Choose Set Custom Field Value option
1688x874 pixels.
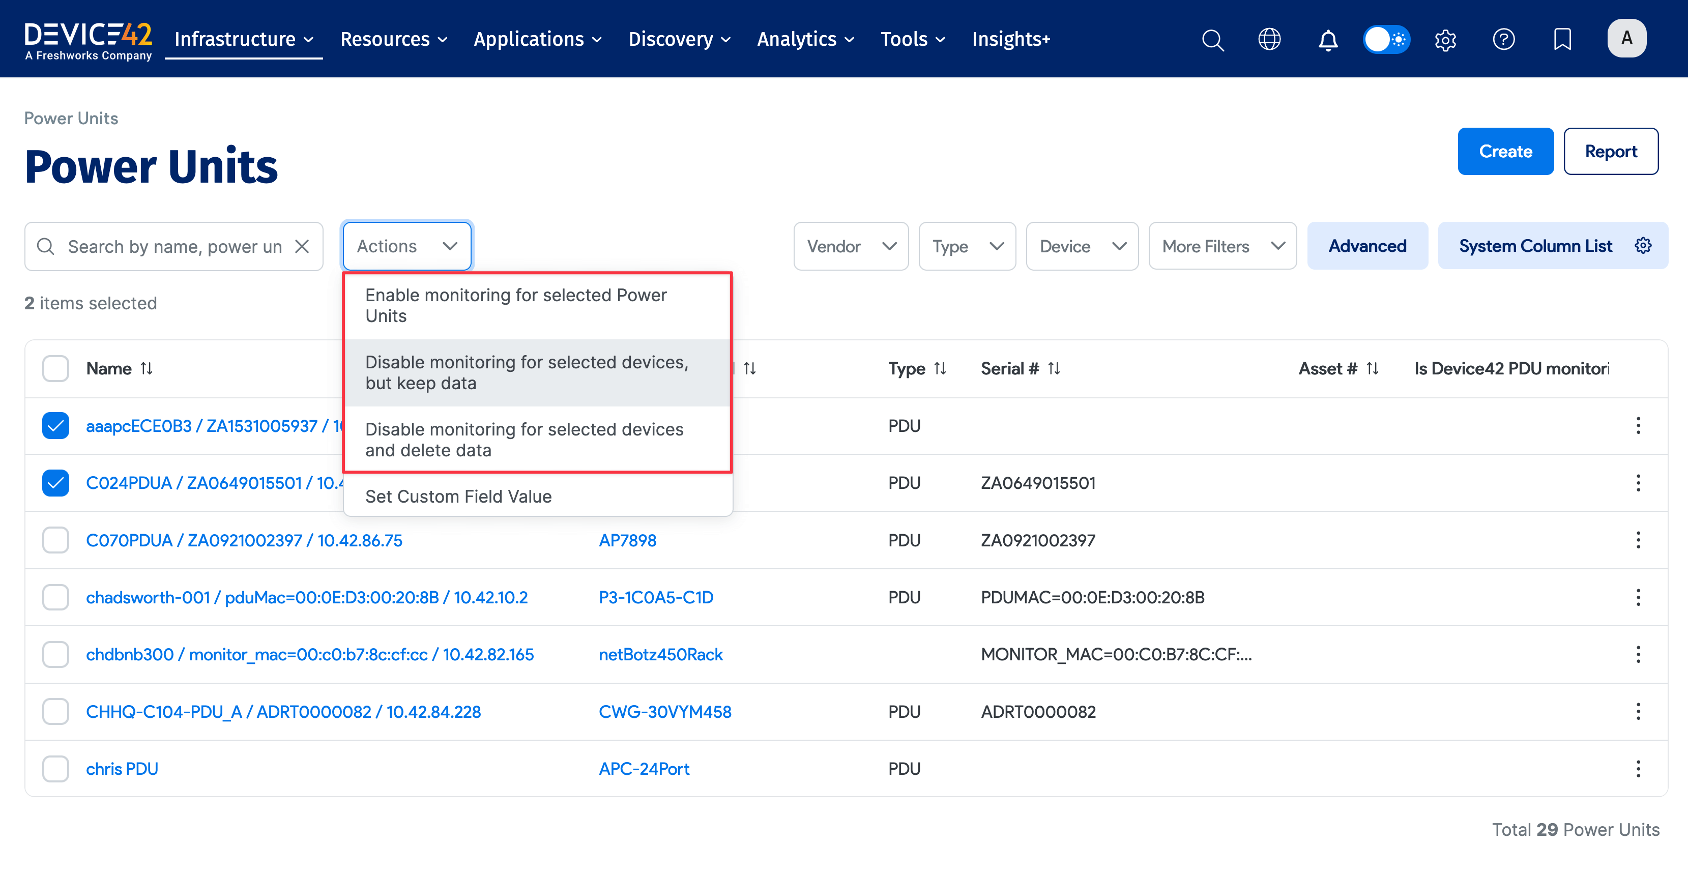pos(458,496)
